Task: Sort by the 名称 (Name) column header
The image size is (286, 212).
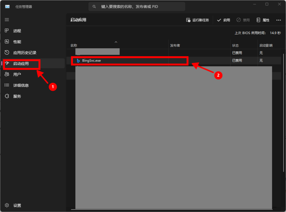Action: 74,45
